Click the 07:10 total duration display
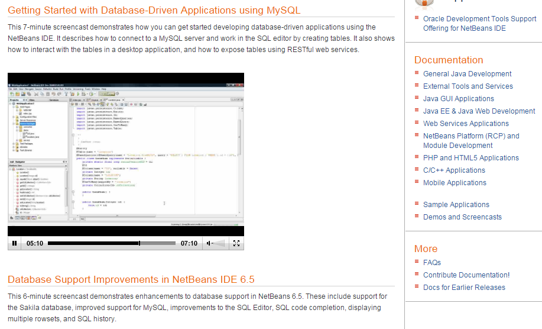 (x=189, y=244)
